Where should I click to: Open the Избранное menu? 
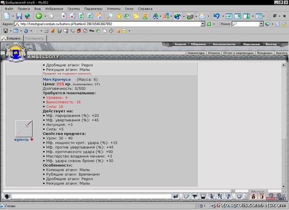pos(54,9)
